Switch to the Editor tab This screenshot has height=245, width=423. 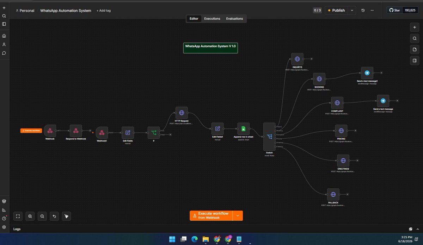pos(194,19)
